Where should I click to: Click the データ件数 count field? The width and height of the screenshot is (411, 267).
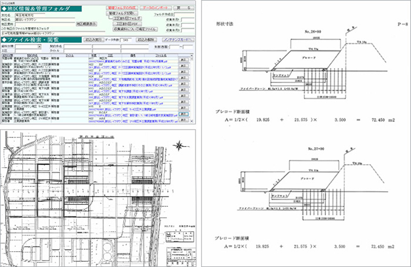click(127, 40)
